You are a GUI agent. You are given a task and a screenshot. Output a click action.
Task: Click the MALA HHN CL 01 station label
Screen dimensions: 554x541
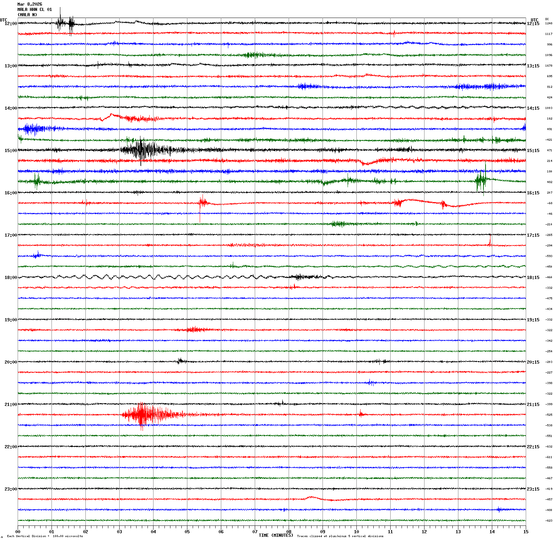tap(35, 10)
